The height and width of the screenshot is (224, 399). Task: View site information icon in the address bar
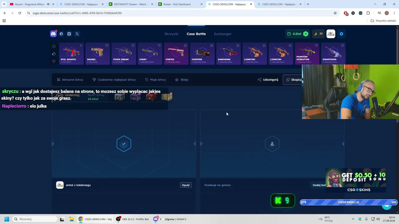pos(28,13)
